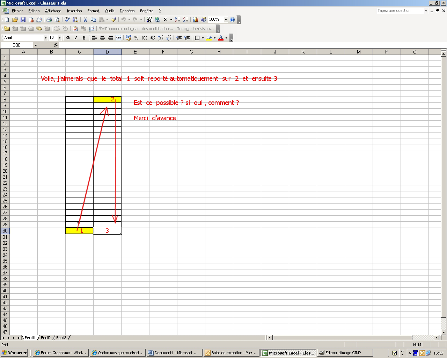This screenshot has width=447, height=358.
Task: Click in the Name Box showing D30
Action: (x=17, y=45)
